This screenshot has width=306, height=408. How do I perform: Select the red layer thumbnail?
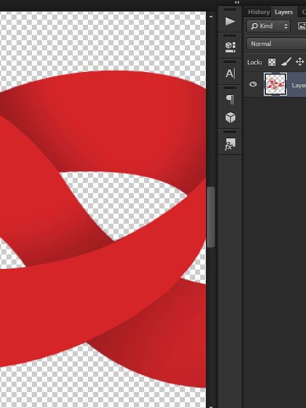pyautogui.click(x=275, y=84)
